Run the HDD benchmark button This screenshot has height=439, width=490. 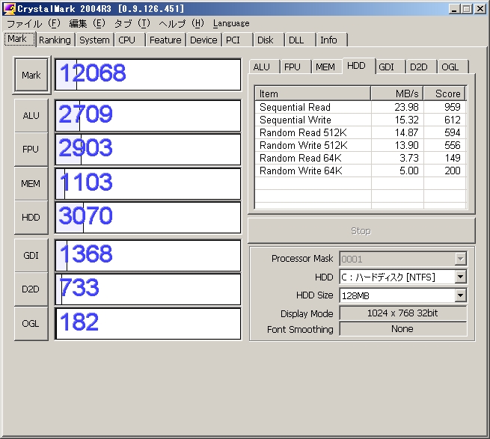31,218
